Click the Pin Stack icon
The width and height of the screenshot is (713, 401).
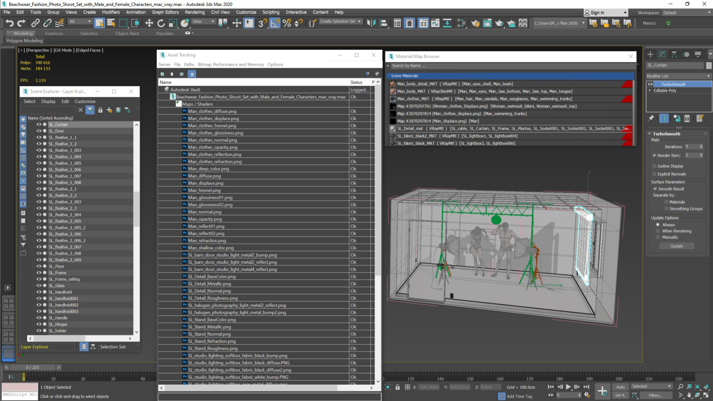651,118
